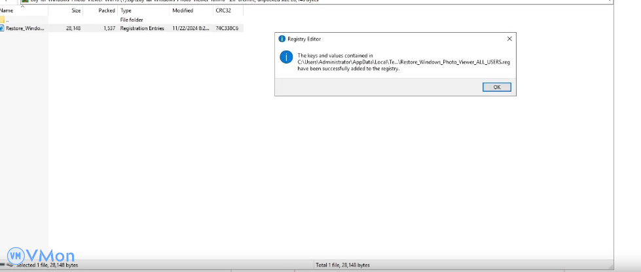Sort files by the CRC32 column header
Screen dimensions: 641x272
click(x=223, y=11)
